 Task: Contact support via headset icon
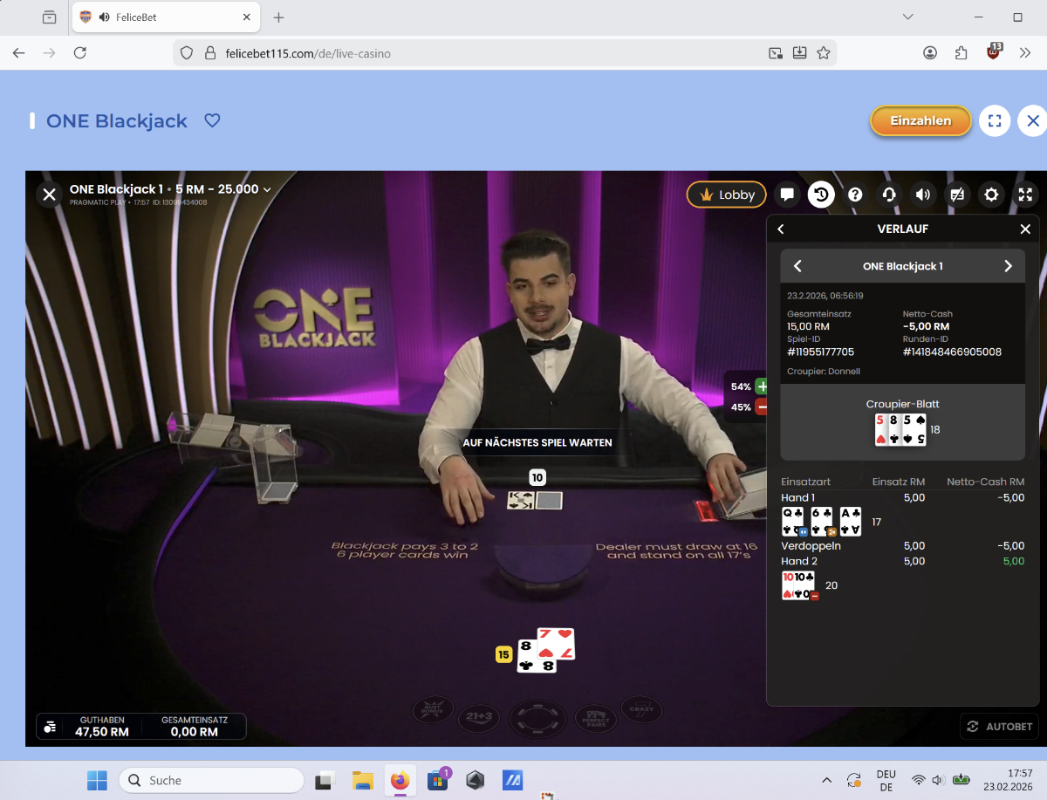coord(889,195)
